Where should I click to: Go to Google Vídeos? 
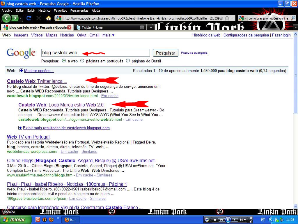tap(37, 35)
